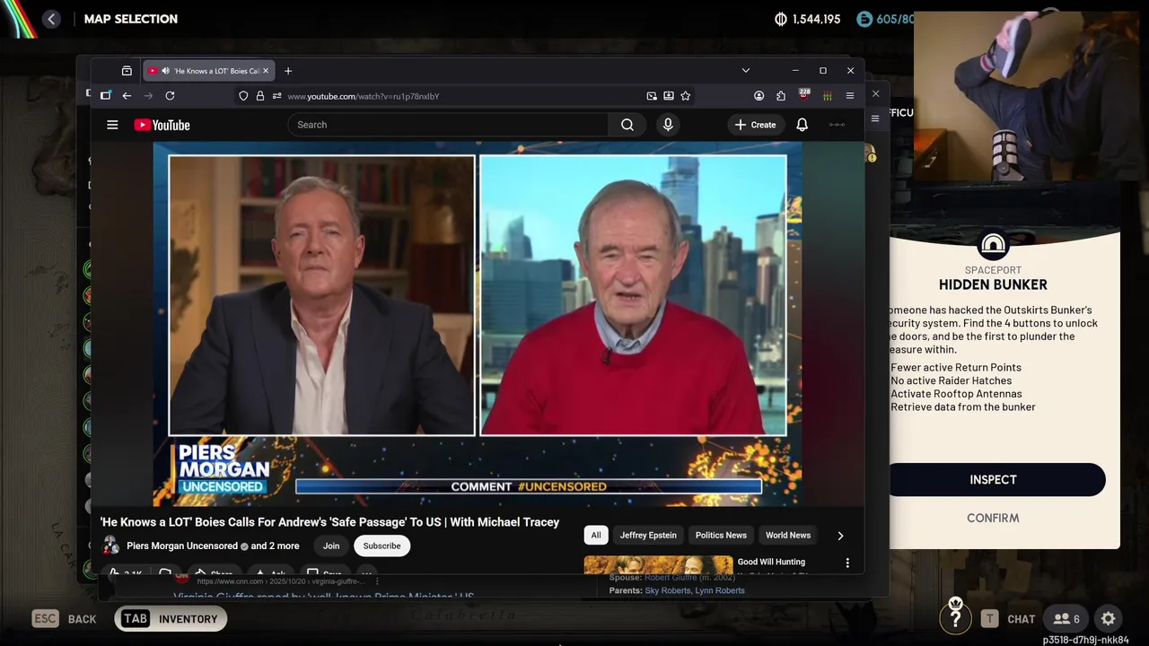Reload the YouTube page
1149x646 pixels.
pos(170,96)
